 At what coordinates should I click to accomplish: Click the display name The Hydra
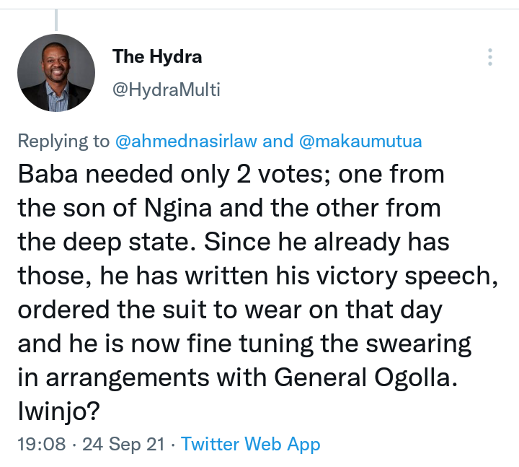click(157, 56)
